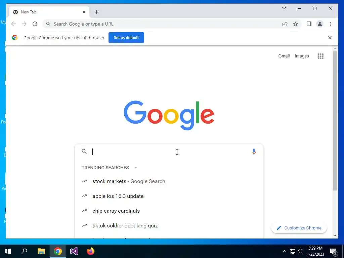
Task: Reload the page with the refresh icon
Action: (x=35, y=24)
